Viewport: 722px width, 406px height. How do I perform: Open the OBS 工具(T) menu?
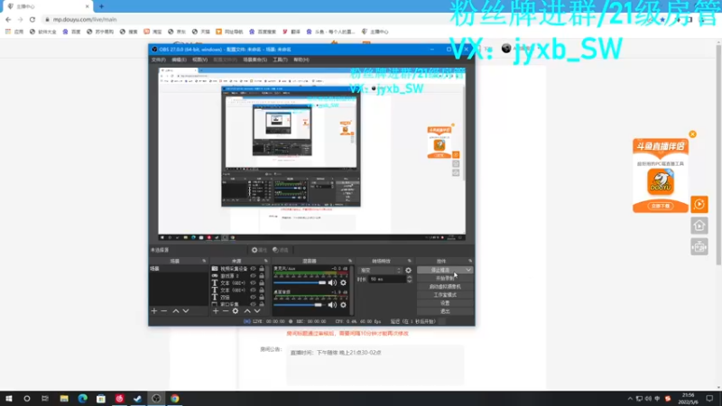point(280,60)
